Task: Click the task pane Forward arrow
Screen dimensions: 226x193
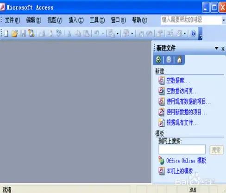Action: 169,60
